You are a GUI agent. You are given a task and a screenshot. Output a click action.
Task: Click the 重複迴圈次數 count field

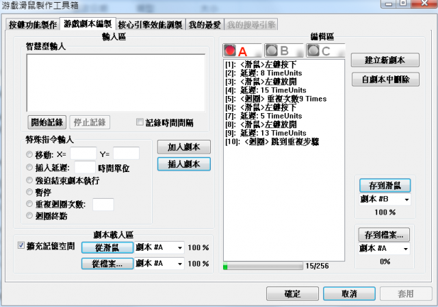(x=103, y=204)
